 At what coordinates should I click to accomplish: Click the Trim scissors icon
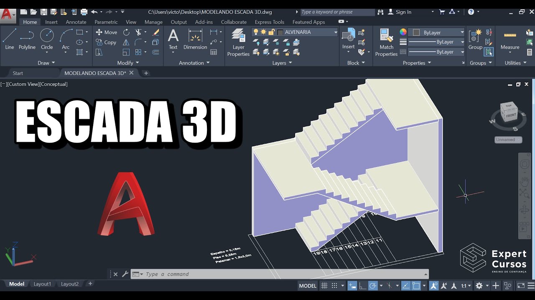(x=138, y=32)
